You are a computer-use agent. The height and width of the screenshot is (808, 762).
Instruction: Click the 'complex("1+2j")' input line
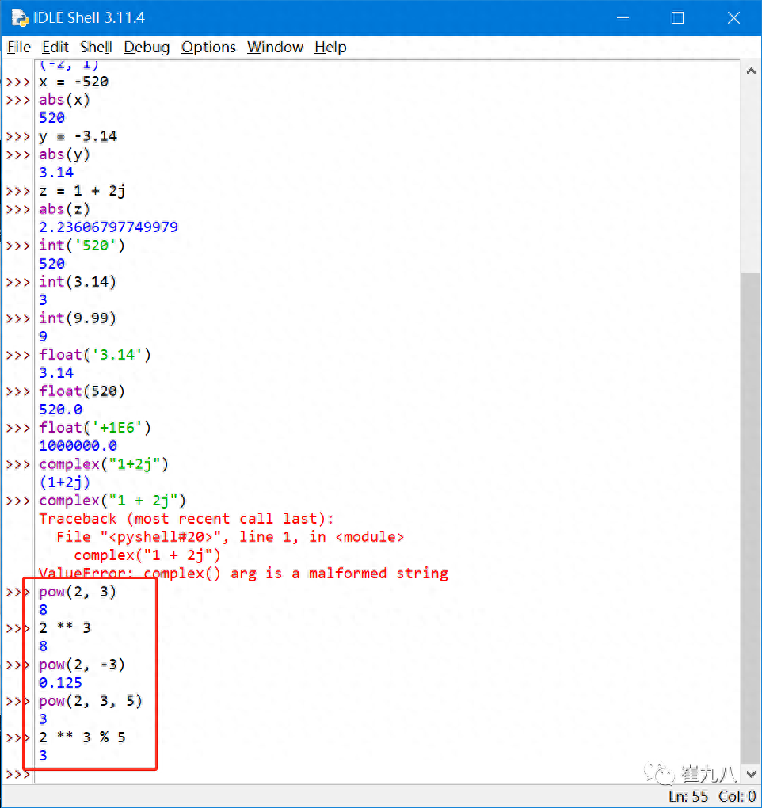[x=104, y=464]
